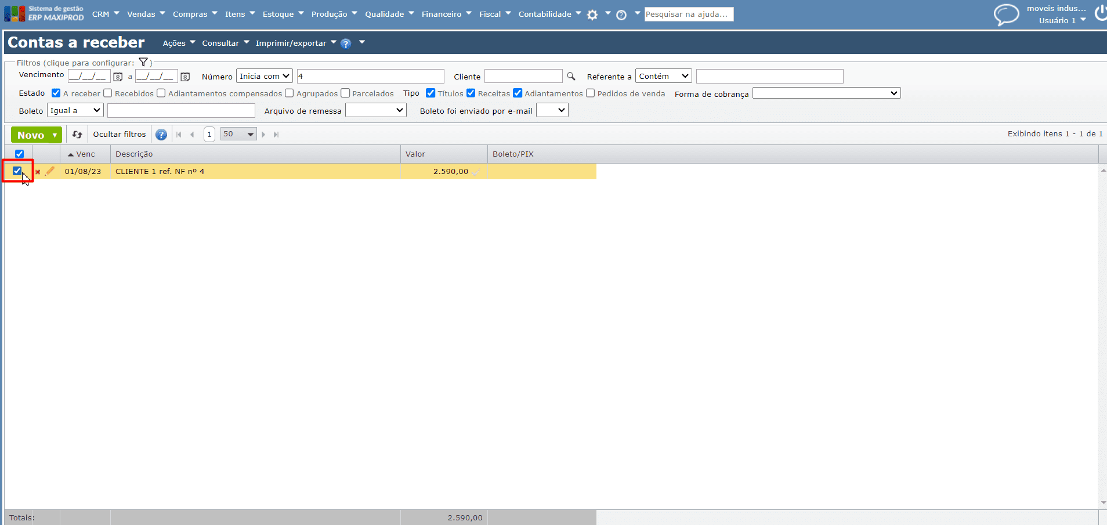Open the settings gear menu
The image size is (1107, 525).
592,15
